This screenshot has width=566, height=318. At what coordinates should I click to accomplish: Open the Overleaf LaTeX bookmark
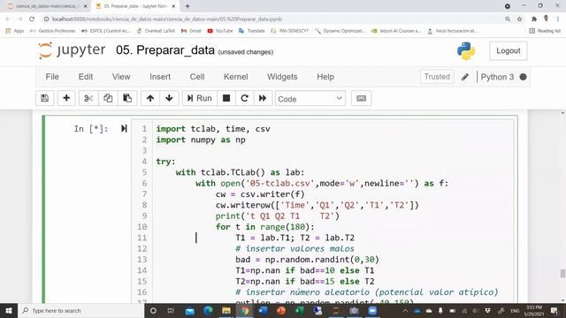156,31
